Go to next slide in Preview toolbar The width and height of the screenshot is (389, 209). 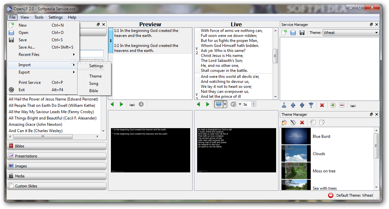pos(121,104)
